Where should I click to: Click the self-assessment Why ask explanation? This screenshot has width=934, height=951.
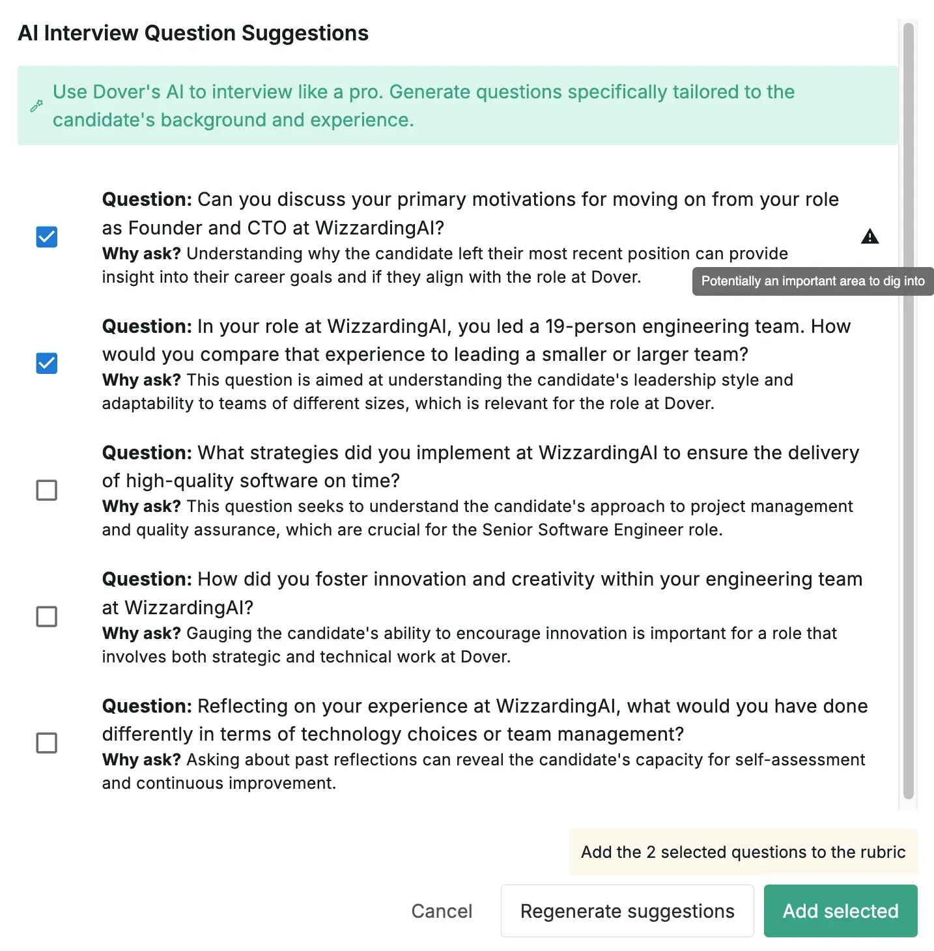point(483,771)
